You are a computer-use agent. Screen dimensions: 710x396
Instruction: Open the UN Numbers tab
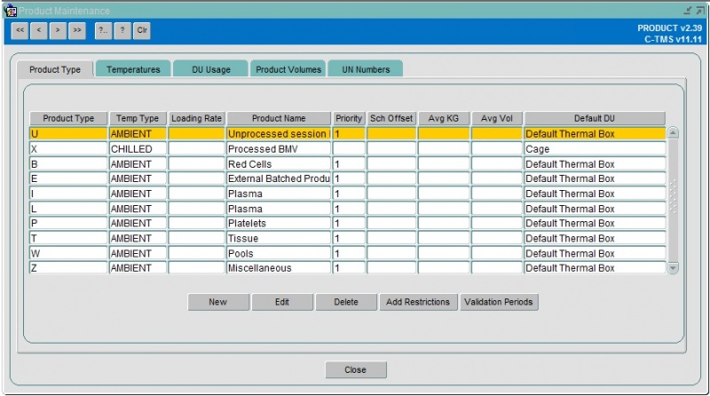[x=366, y=69]
